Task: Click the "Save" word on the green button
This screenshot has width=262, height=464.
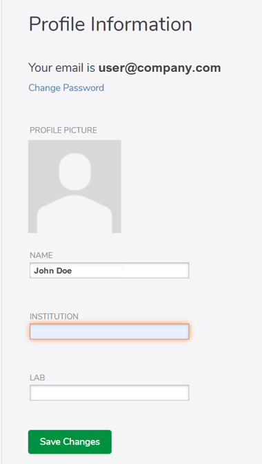Action: (x=50, y=442)
